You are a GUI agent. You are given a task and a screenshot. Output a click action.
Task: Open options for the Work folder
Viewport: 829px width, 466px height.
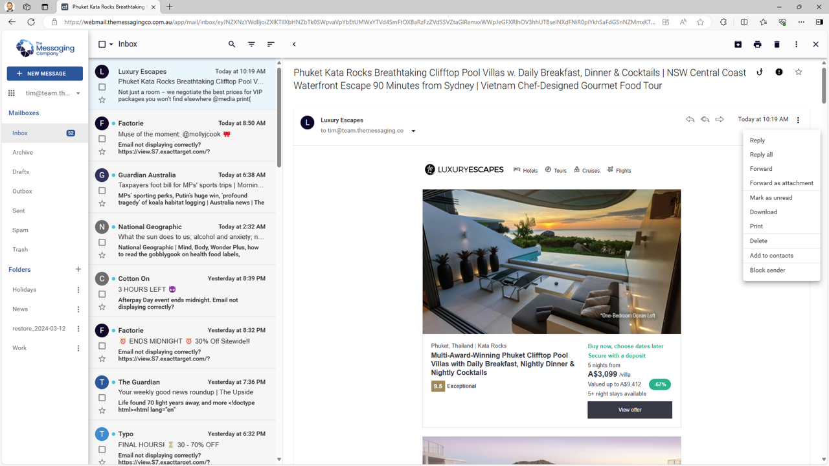(78, 348)
